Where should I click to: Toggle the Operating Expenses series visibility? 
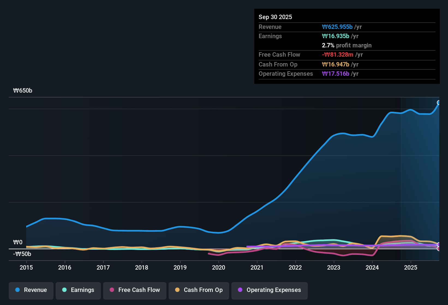tap(269, 290)
